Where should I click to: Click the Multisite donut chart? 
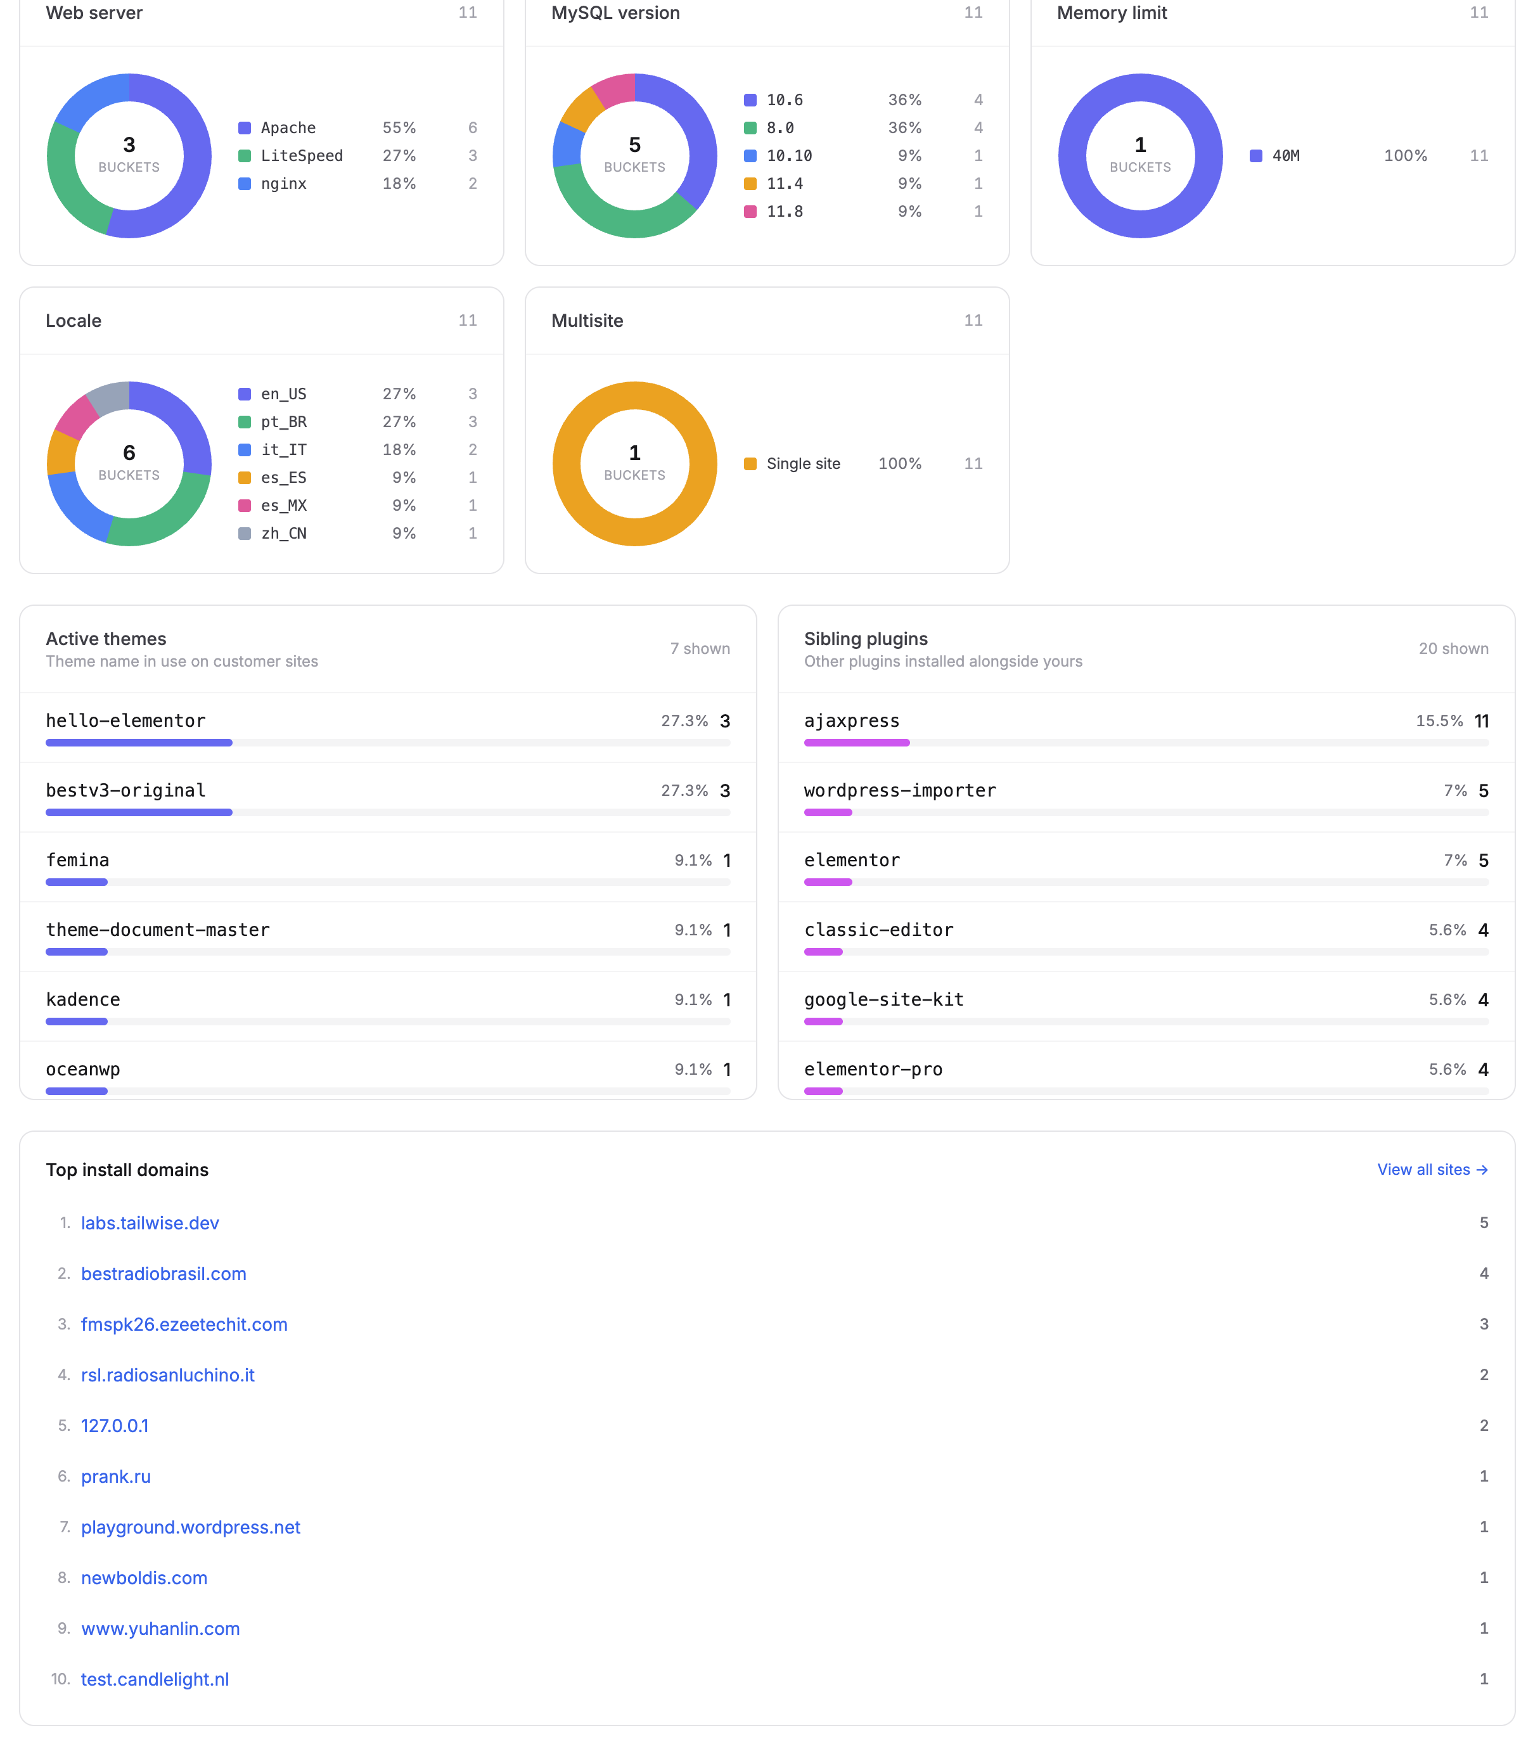(635, 464)
